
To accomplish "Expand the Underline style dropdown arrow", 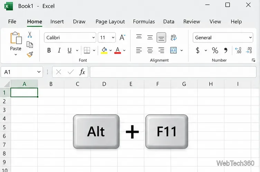I will [77, 50].
